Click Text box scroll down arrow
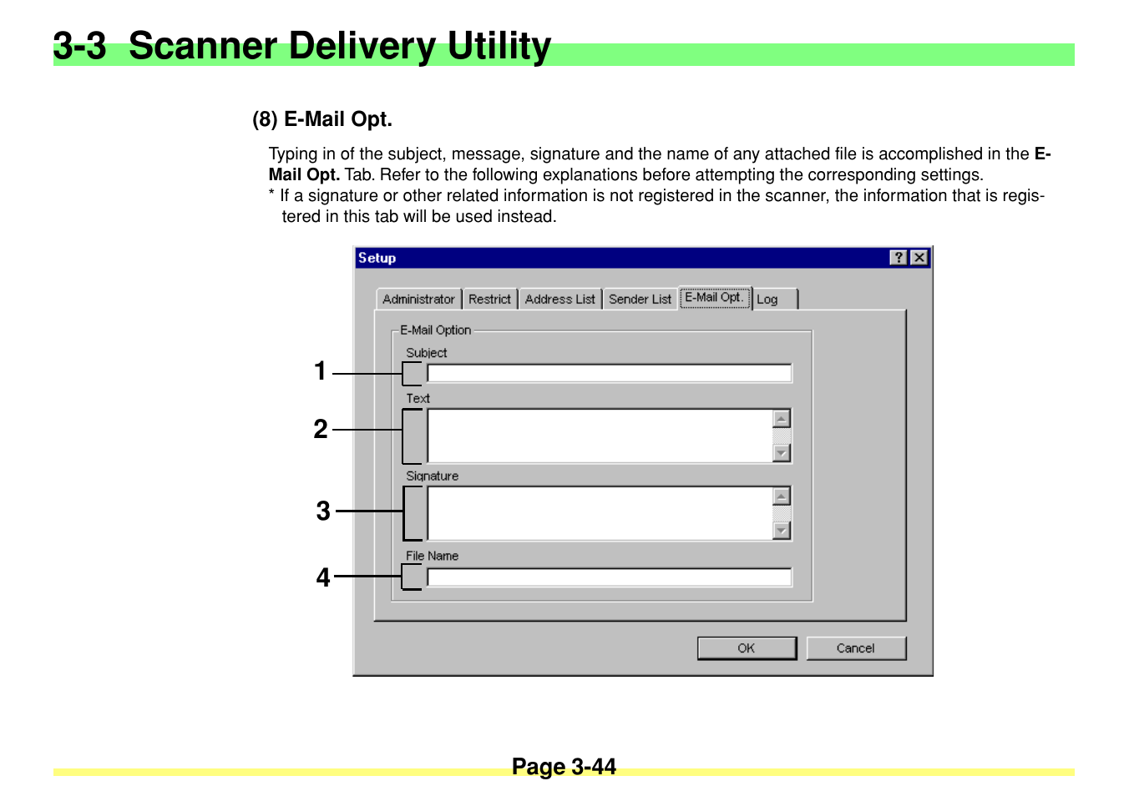Viewport: 1129px width, 796px height. coord(782,453)
